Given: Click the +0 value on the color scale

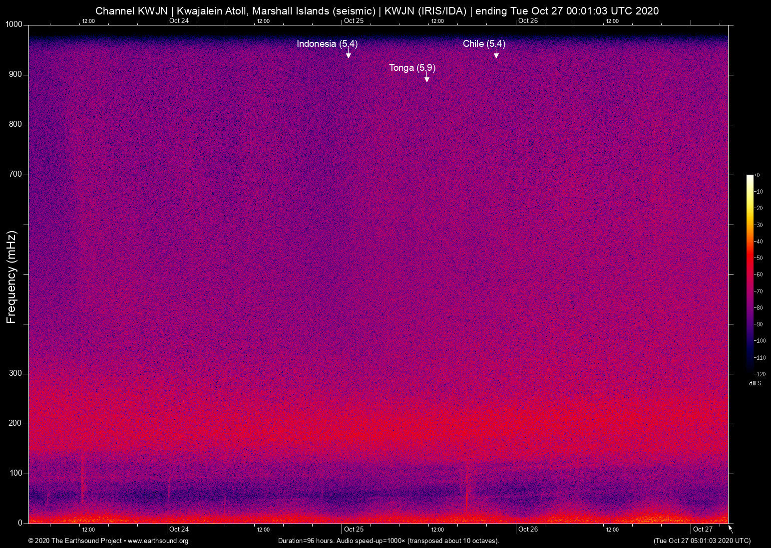Looking at the screenshot, I should (x=757, y=175).
